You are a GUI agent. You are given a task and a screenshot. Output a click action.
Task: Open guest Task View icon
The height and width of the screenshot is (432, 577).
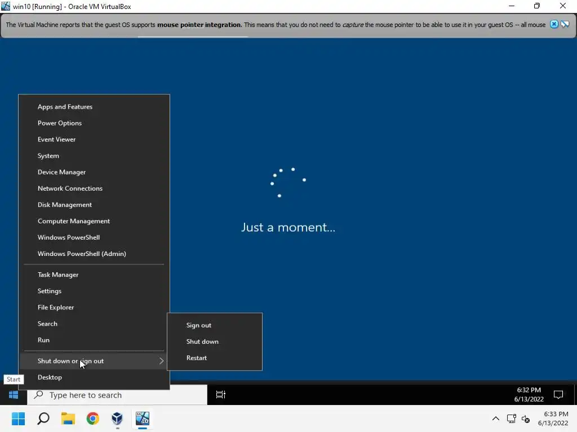[220, 395]
